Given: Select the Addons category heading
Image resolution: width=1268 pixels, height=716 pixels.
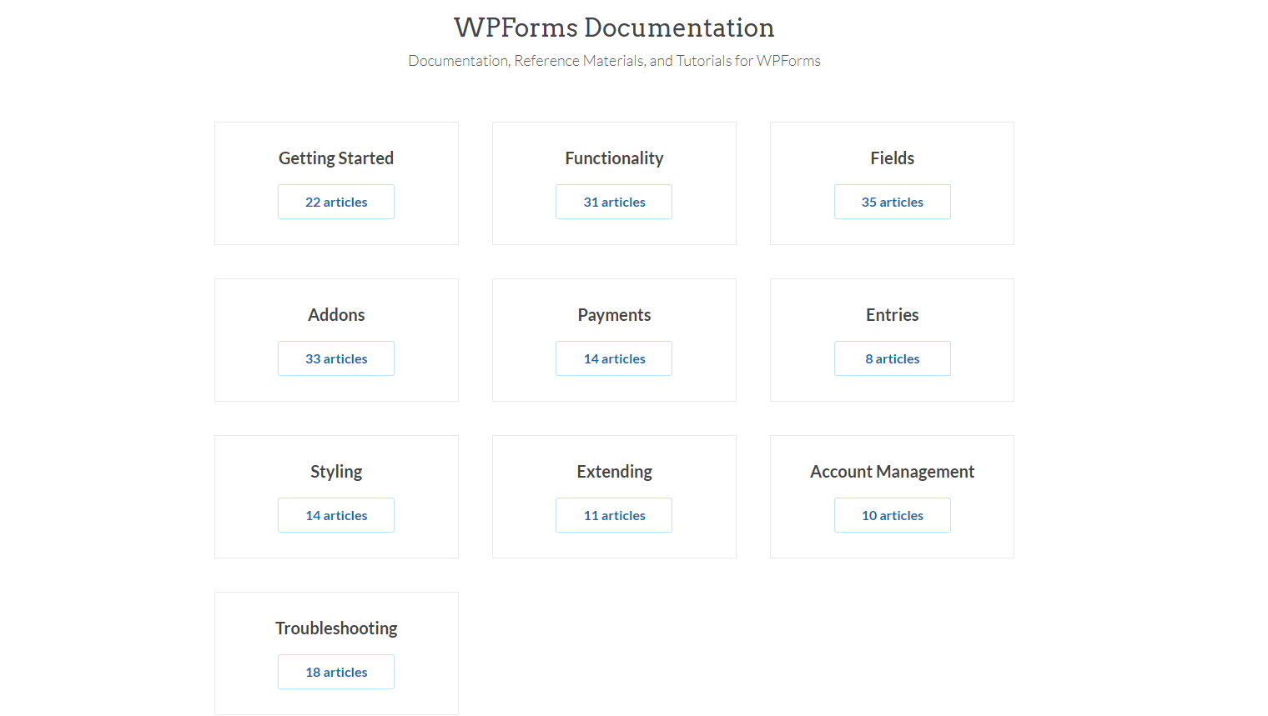Looking at the screenshot, I should (336, 315).
